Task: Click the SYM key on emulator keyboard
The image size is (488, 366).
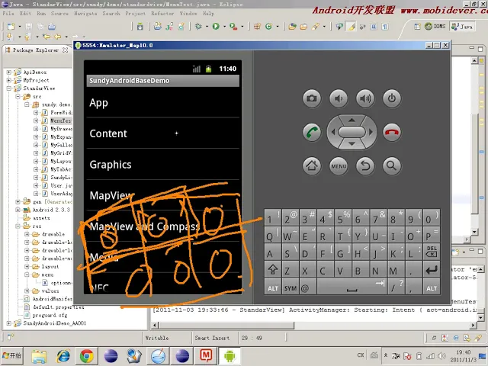Action: [290, 287]
